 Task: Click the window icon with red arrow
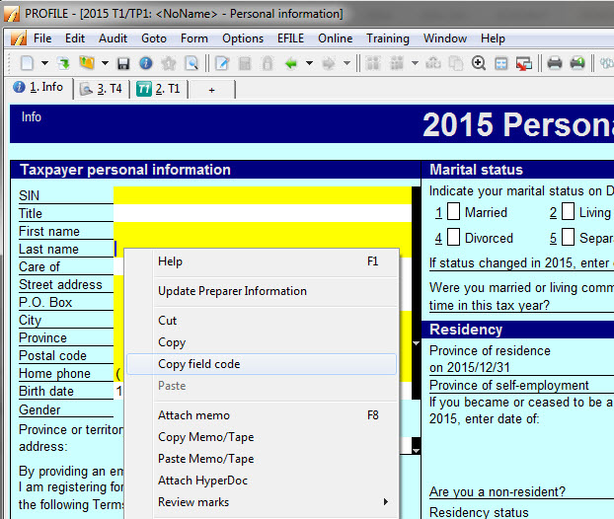click(x=524, y=63)
